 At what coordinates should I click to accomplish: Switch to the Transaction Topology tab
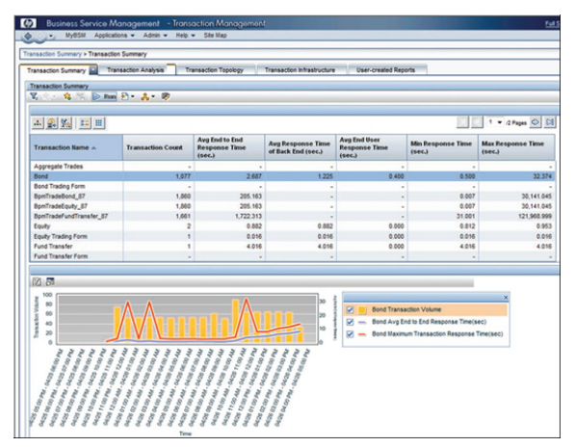click(214, 70)
